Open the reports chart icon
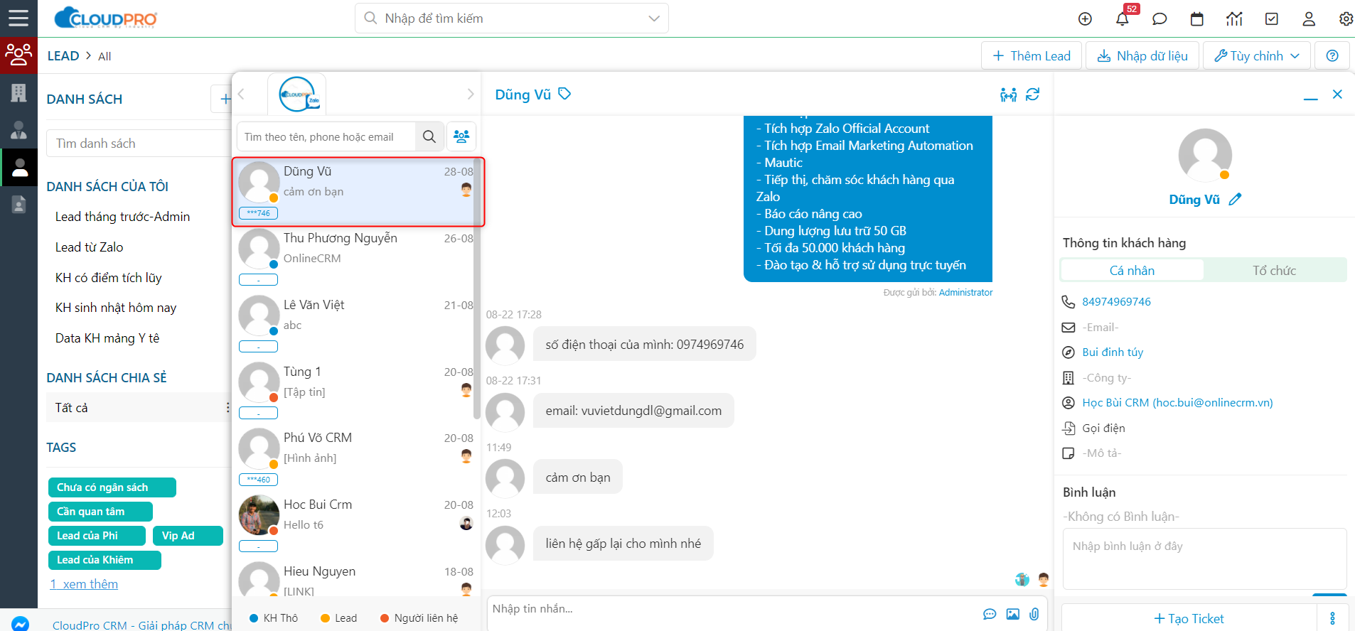1355x631 pixels. tap(1234, 19)
